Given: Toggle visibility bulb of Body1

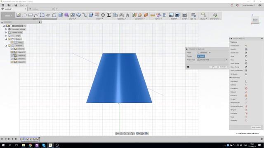Looking at the screenshot, I should (x=12, y=42).
